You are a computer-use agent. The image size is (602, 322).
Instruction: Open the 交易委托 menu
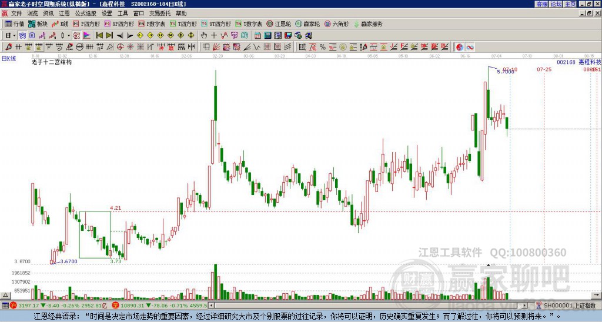pos(160,14)
